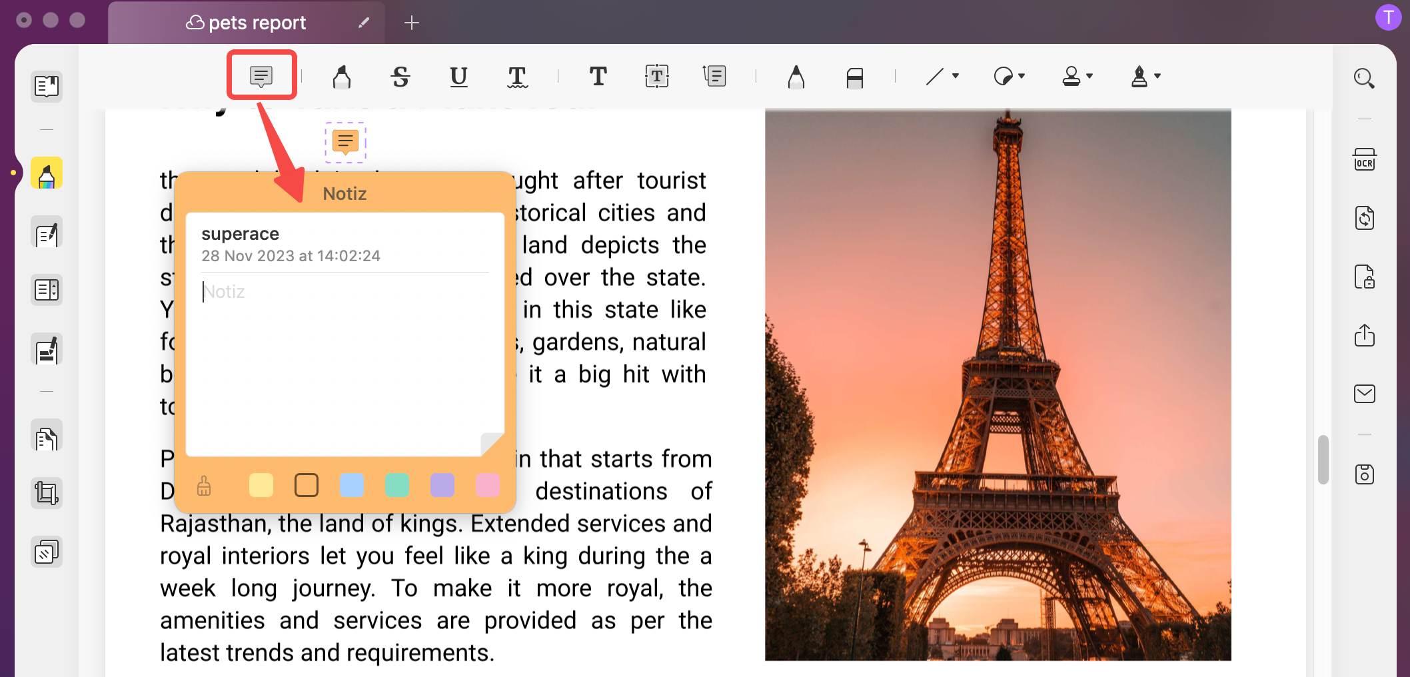The image size is (1410, 677).
Task: Click the vertical scrollbar thumb
Action: point(1323,459)
